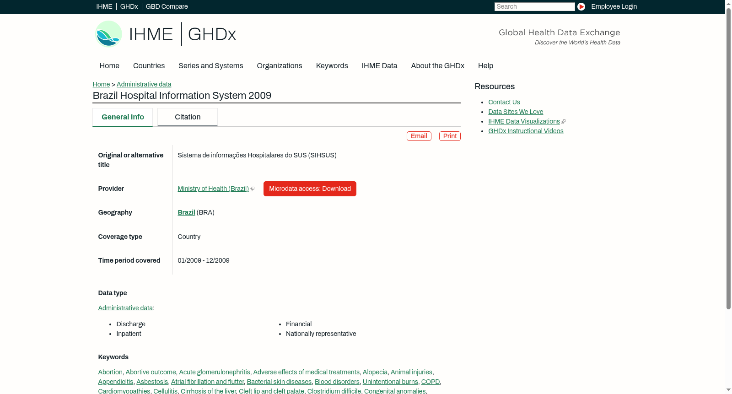Open the Keywords menu
This screenshot has height=394, width=732.
click(x=332, y=66)
